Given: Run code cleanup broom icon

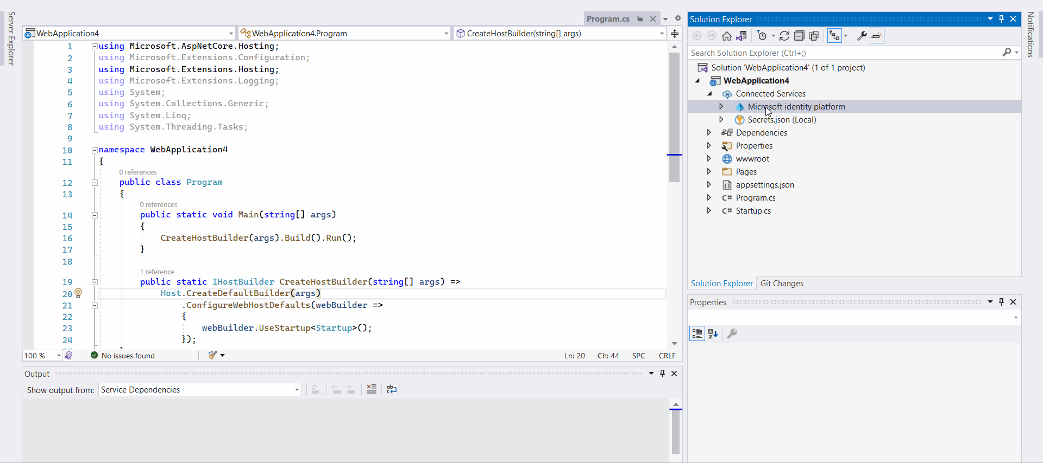Looking at the screenshot, I should pos(213,355).
